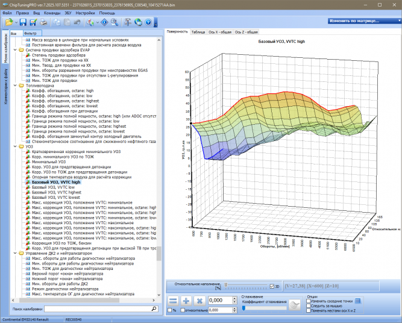Toggle the 3D checkbox
Screen dimensions: 402x323
pyautogui.click(x=272, y=286)
